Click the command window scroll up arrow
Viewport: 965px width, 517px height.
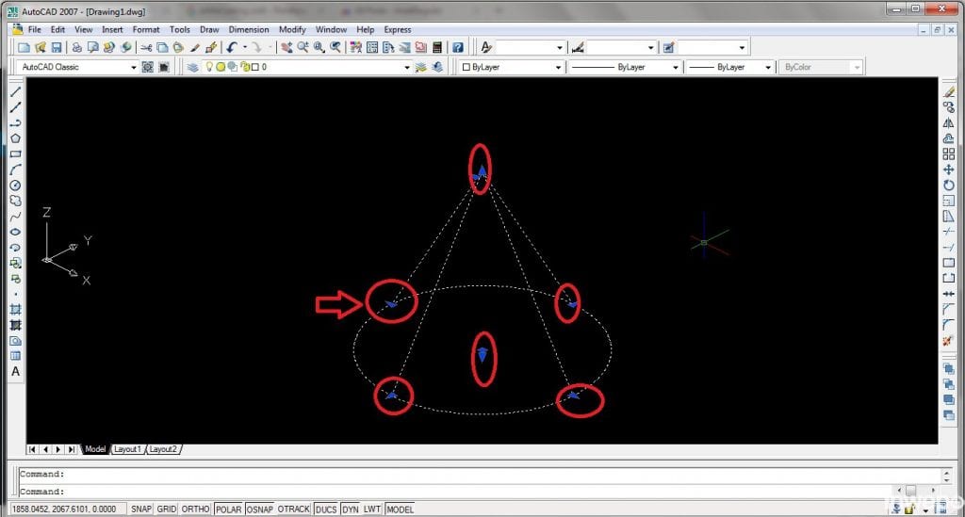coord(946,473)
